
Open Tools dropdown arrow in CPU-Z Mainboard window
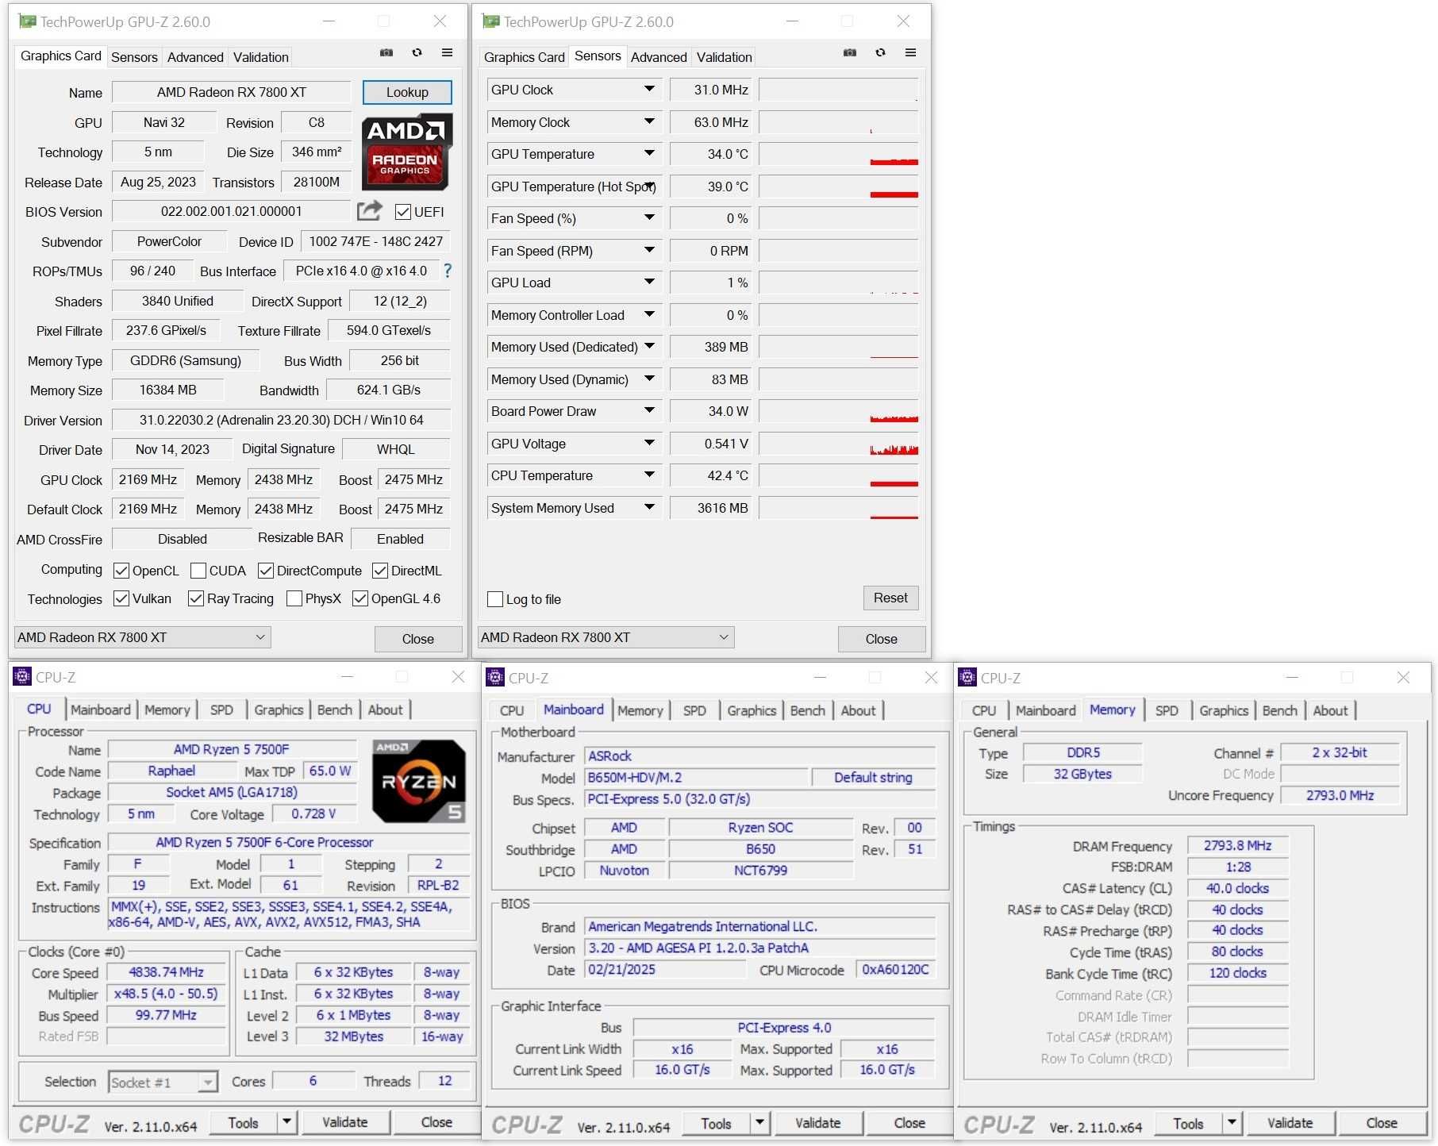point(760,1122)
